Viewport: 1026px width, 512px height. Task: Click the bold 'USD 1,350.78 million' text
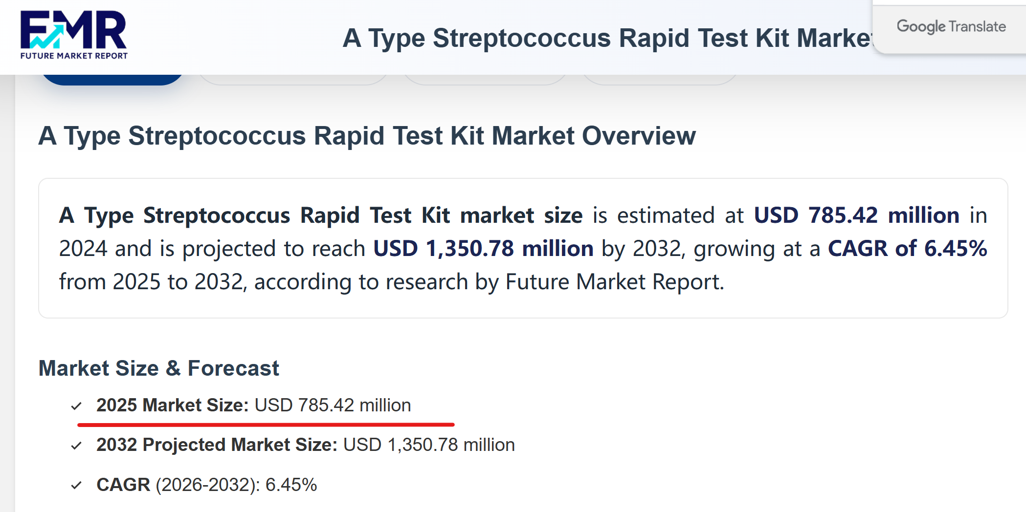pos(483,249)
